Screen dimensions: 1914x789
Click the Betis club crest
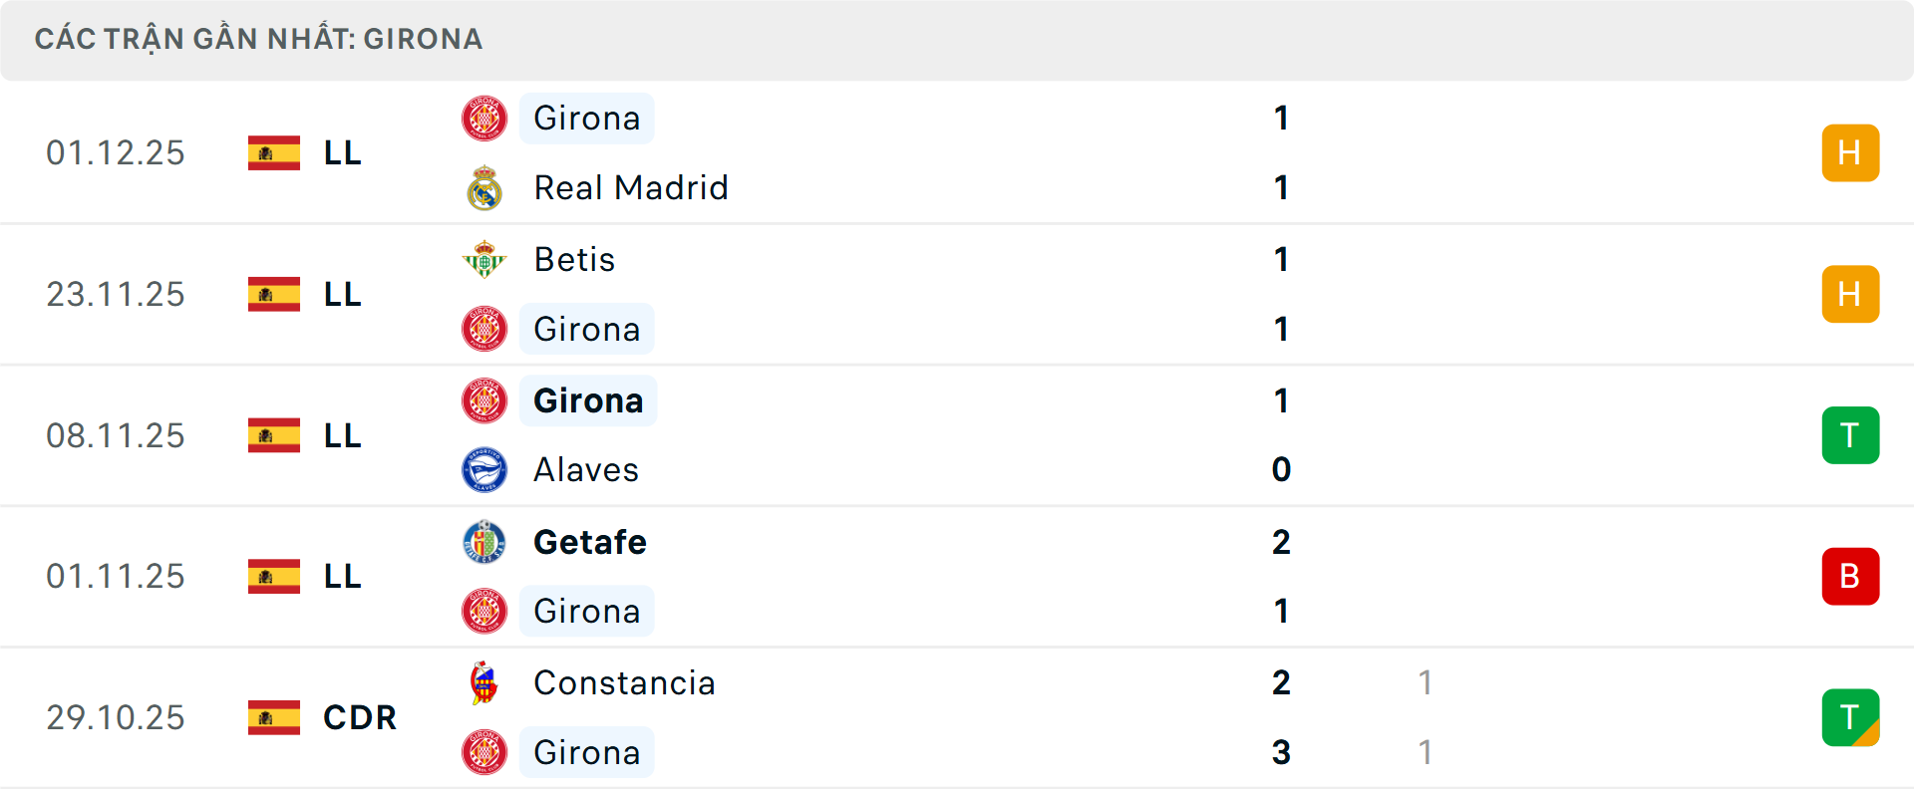(484, 259)
